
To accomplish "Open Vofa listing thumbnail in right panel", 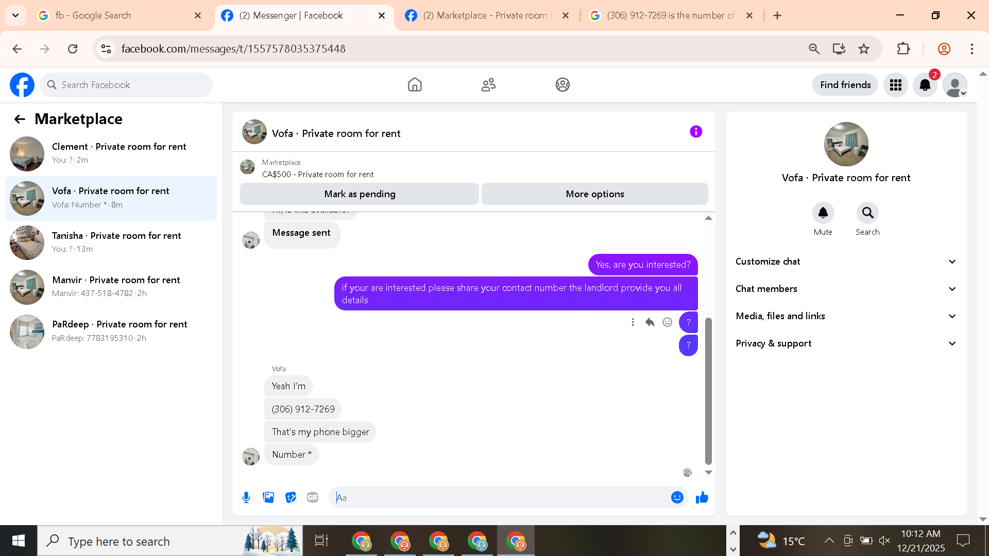I will tap(846, 144).
